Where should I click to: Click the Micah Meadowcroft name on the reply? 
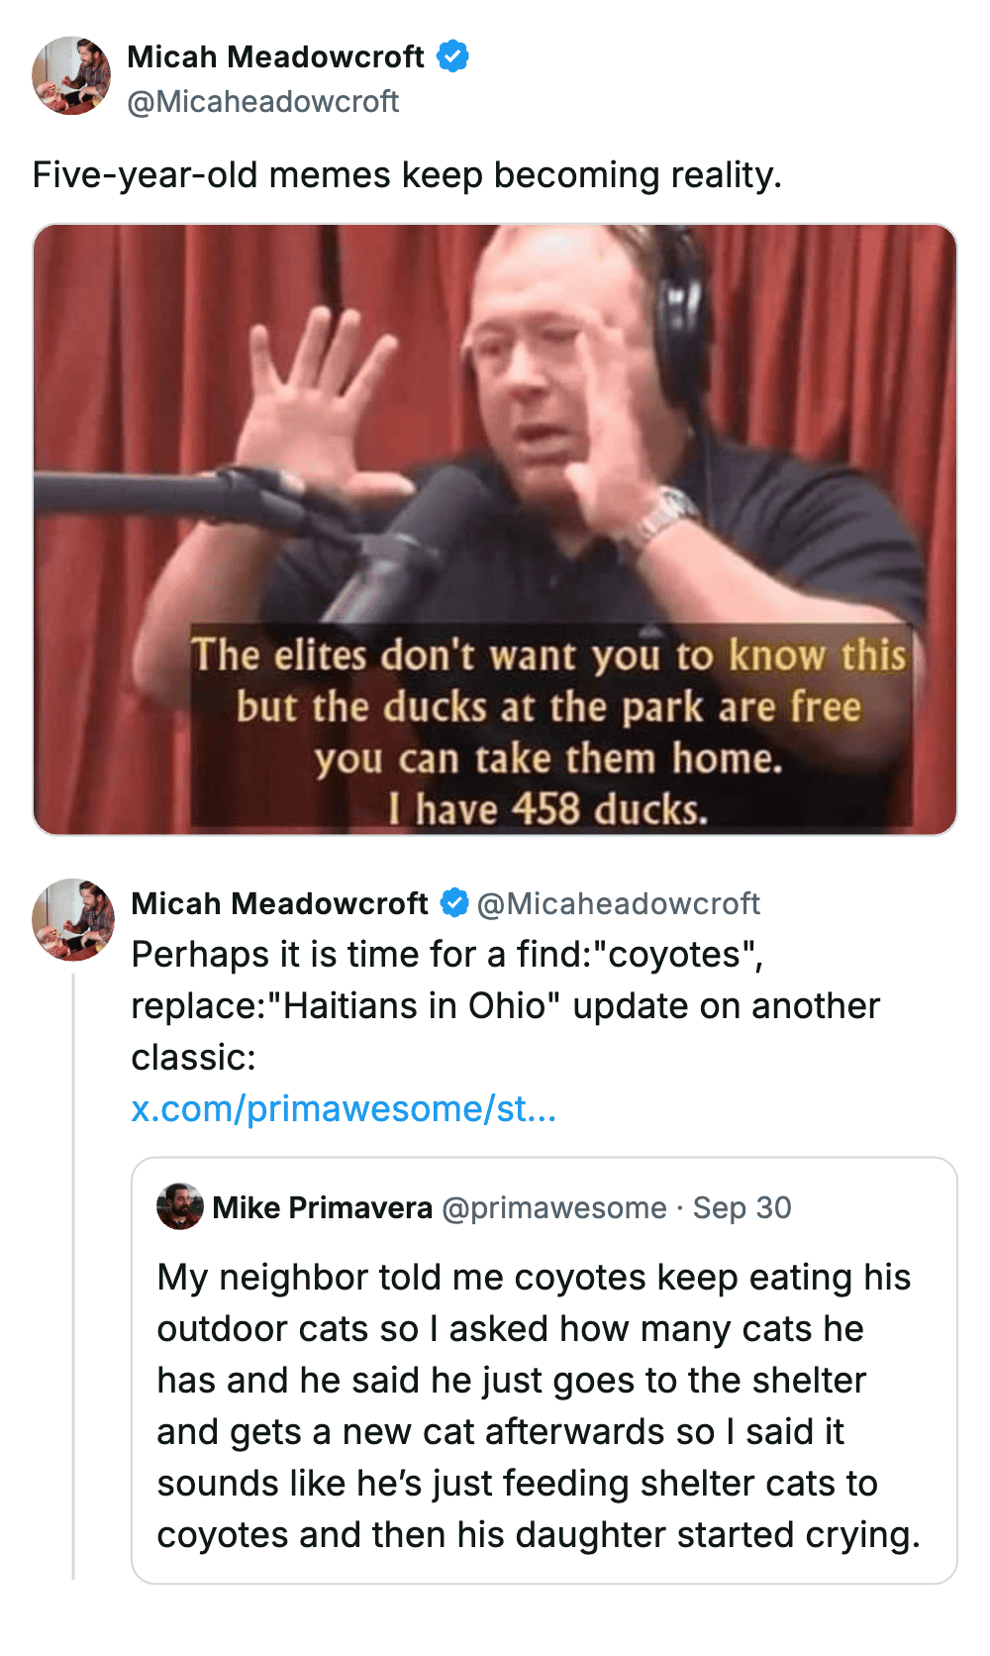(279, 903)
